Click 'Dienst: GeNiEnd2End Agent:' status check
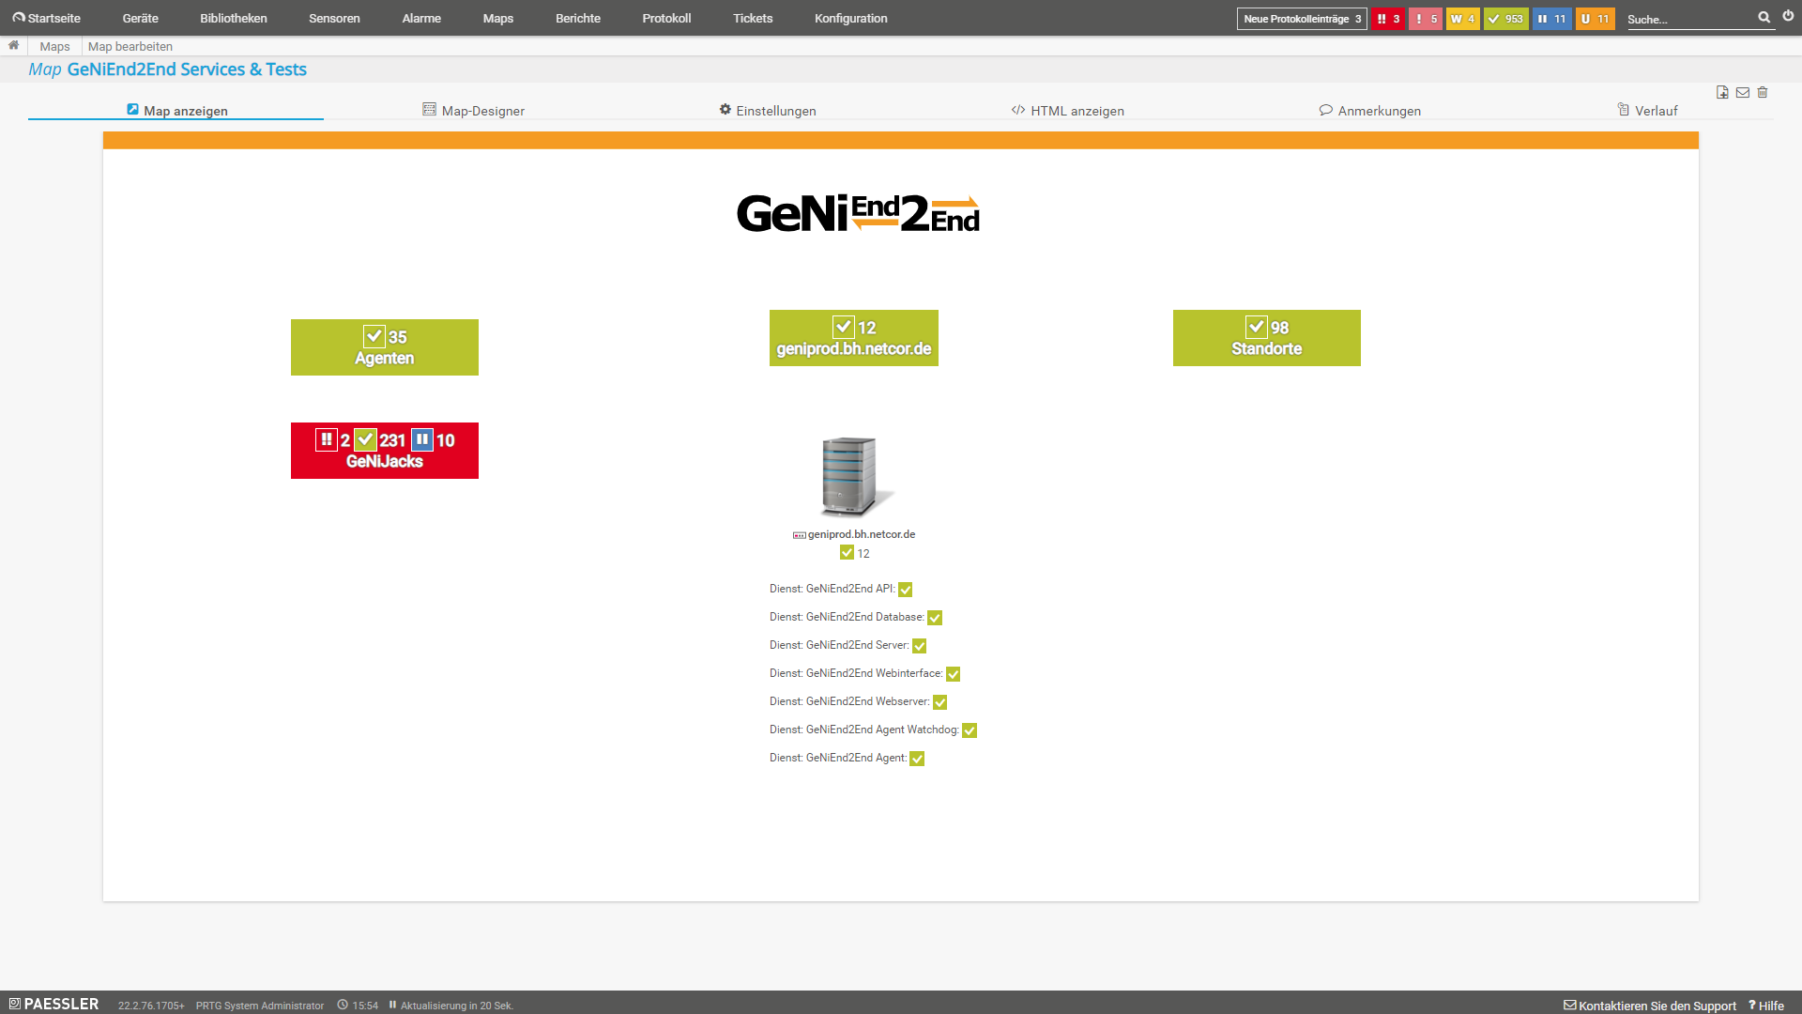 pyautogui.click(x=917, y=759)
